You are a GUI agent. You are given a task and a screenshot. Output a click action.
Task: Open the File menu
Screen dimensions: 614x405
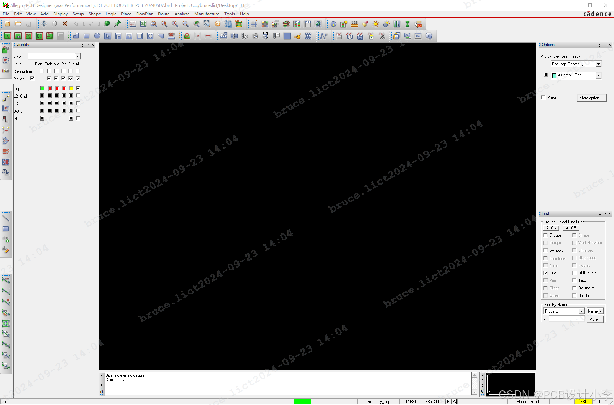point(6,14)
